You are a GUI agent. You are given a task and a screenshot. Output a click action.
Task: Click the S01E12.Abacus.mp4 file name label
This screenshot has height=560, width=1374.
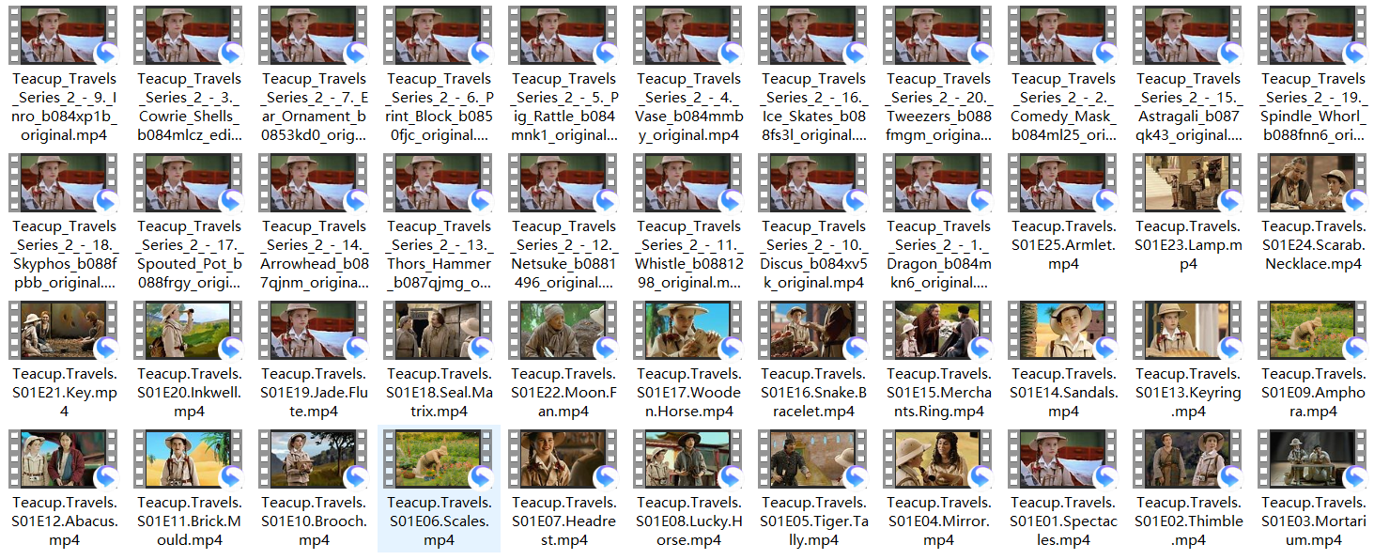pos(64,521)
